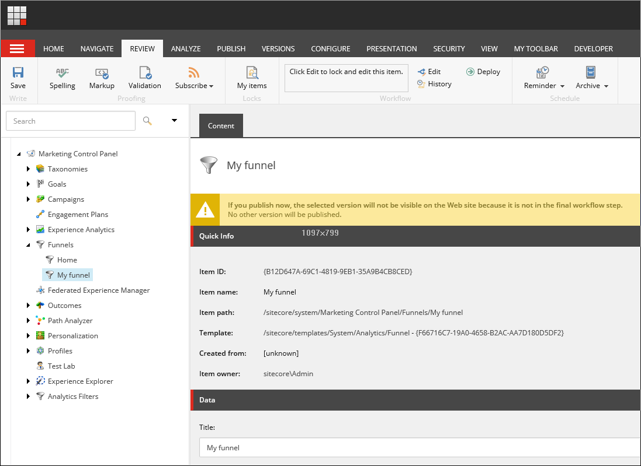Click the Archive cabinet icon
This screenshot has width=641, height=466.
click(591, 73)
